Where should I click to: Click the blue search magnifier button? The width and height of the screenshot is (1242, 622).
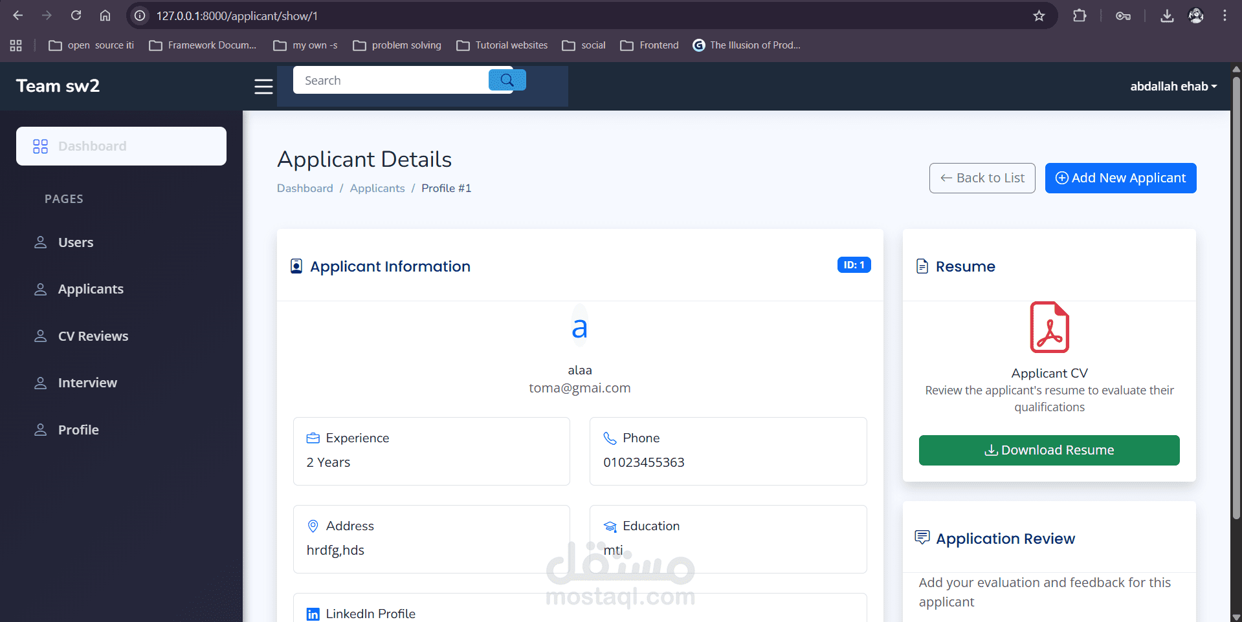(x=507, y=80)
